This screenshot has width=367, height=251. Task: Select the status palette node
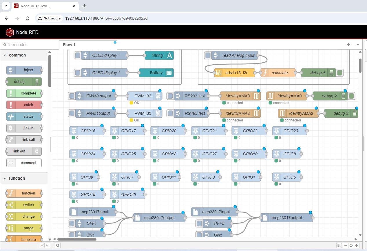click(24, 116)
